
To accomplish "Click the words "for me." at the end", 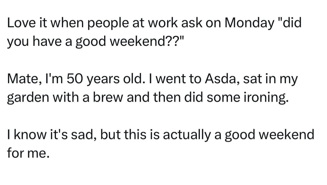I will point(28,153).
